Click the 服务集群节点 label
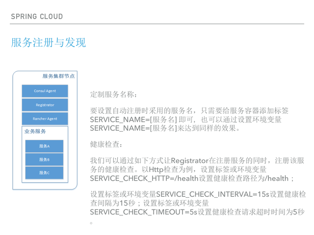The height and width of the screenshot is (235, 314). (58, 76)
